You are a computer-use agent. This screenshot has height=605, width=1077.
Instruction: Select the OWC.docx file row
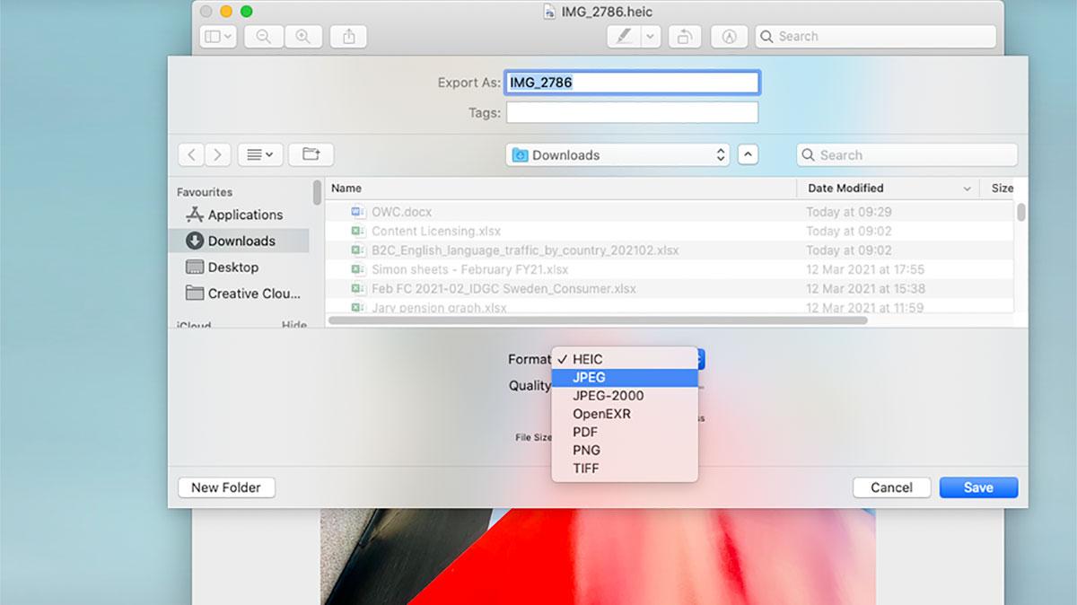tap(669, 212)
